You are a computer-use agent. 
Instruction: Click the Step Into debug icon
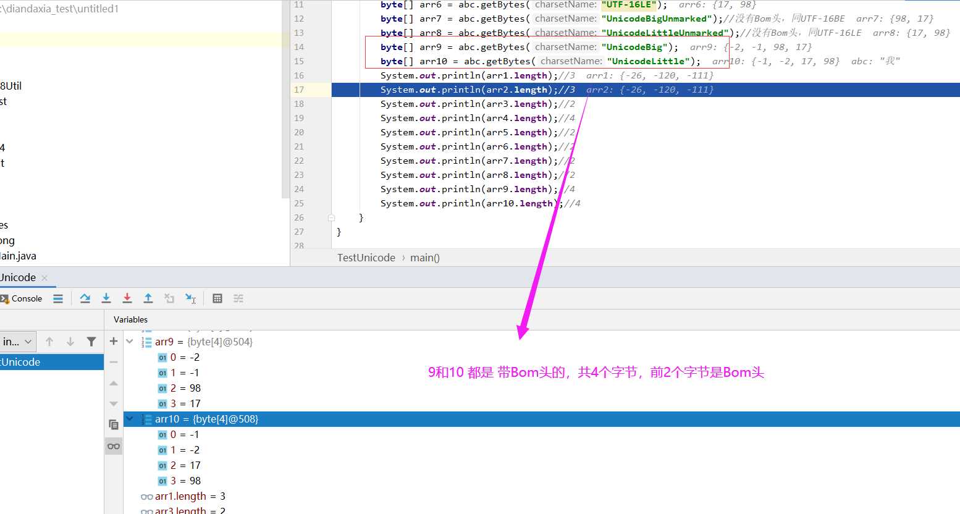[106, 298]
